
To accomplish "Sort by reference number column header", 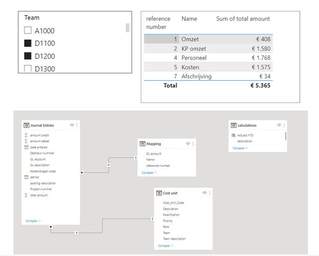I will click(158, 23).
